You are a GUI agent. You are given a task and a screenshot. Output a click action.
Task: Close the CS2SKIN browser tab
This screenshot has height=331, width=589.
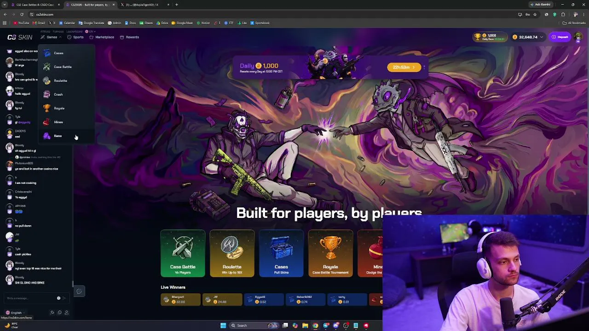(x=114, y=5)
